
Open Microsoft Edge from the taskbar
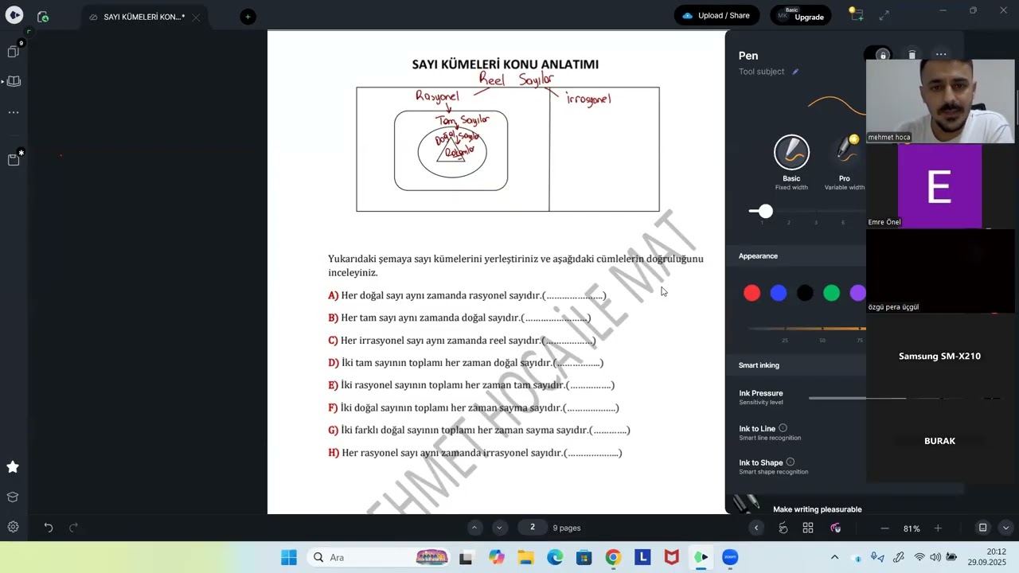pyautogui.click(x=555, y=557)
